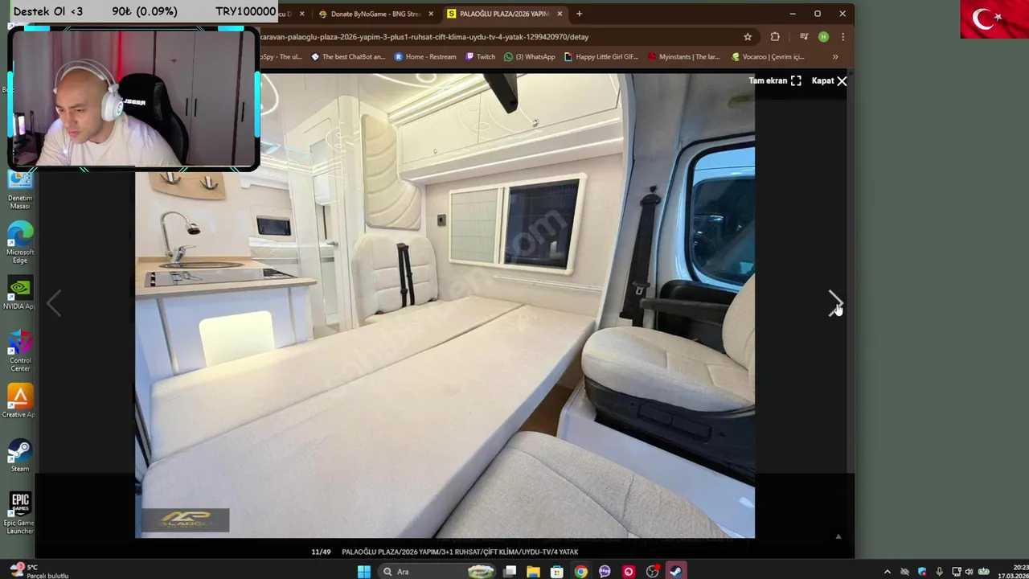The image size is (1029, 579).
Task: Open Task View on the taskbar
Action: point(510,572)
